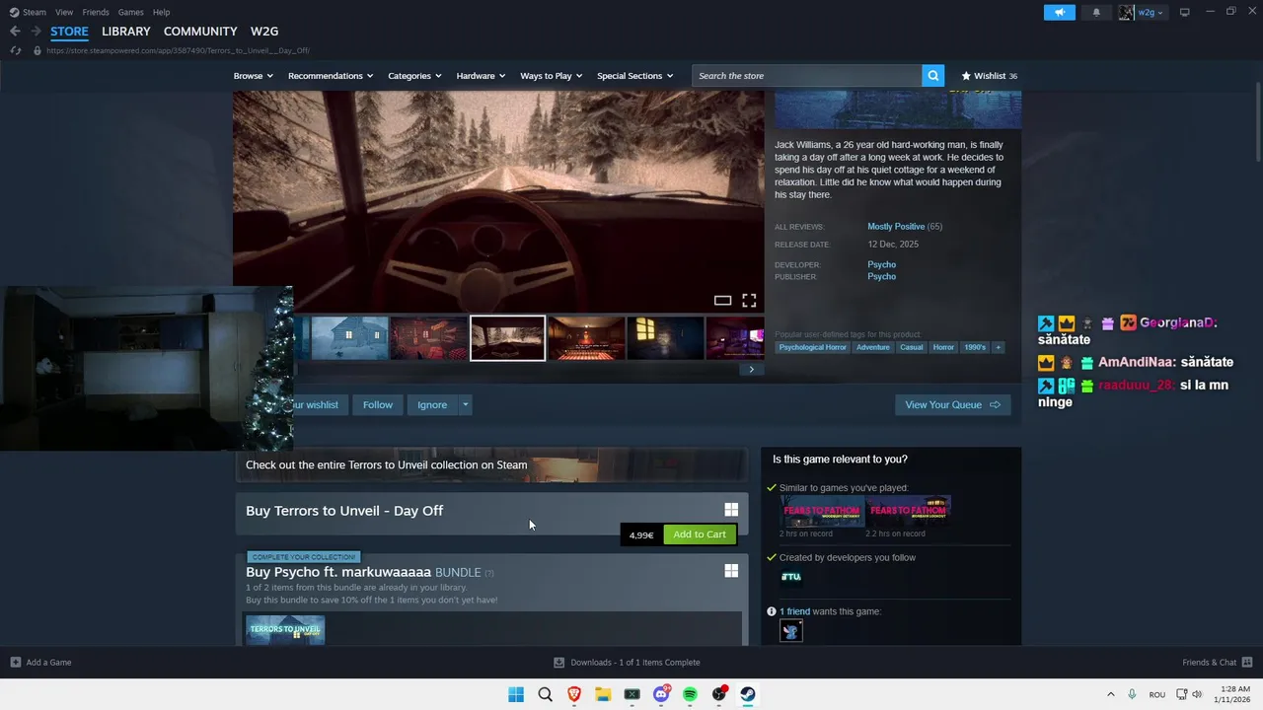
Task: Add Terrors to Unveil to cart
Action: tap(700, 534)
